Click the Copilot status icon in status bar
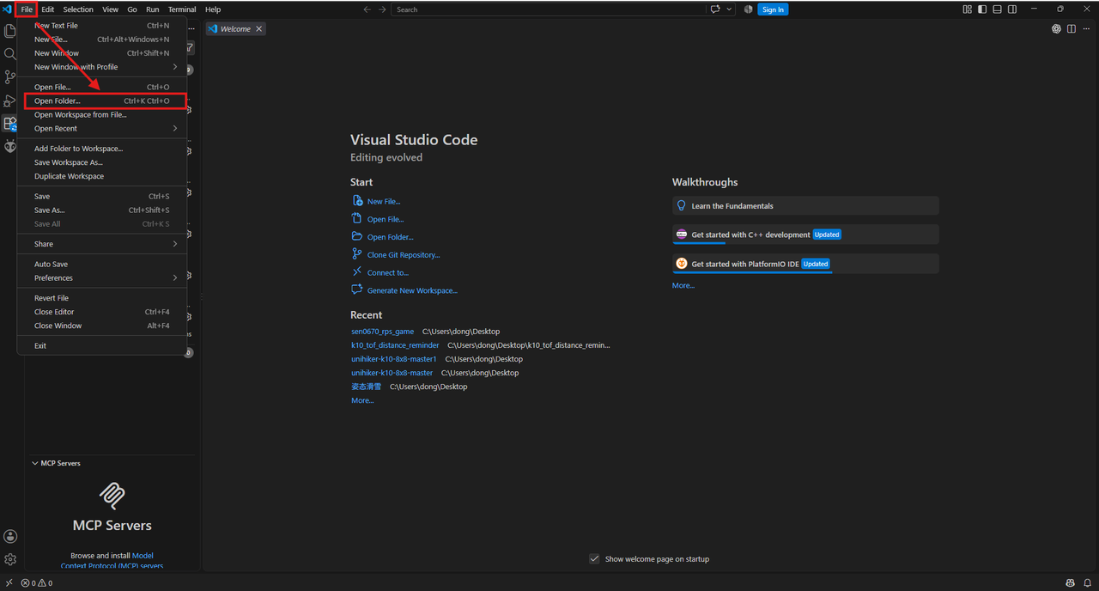This screenshot has width=1099, height=591. tap(1071, 583)
